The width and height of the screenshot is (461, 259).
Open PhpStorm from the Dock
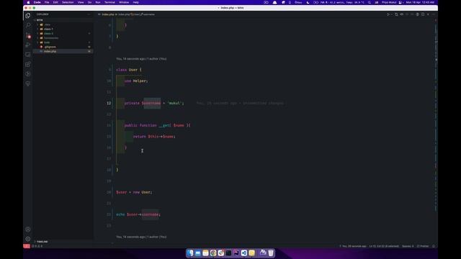click(236, 253)
